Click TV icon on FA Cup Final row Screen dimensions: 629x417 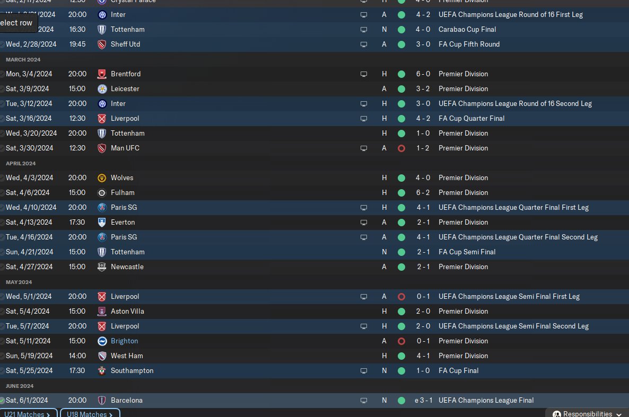pos(363,370)
